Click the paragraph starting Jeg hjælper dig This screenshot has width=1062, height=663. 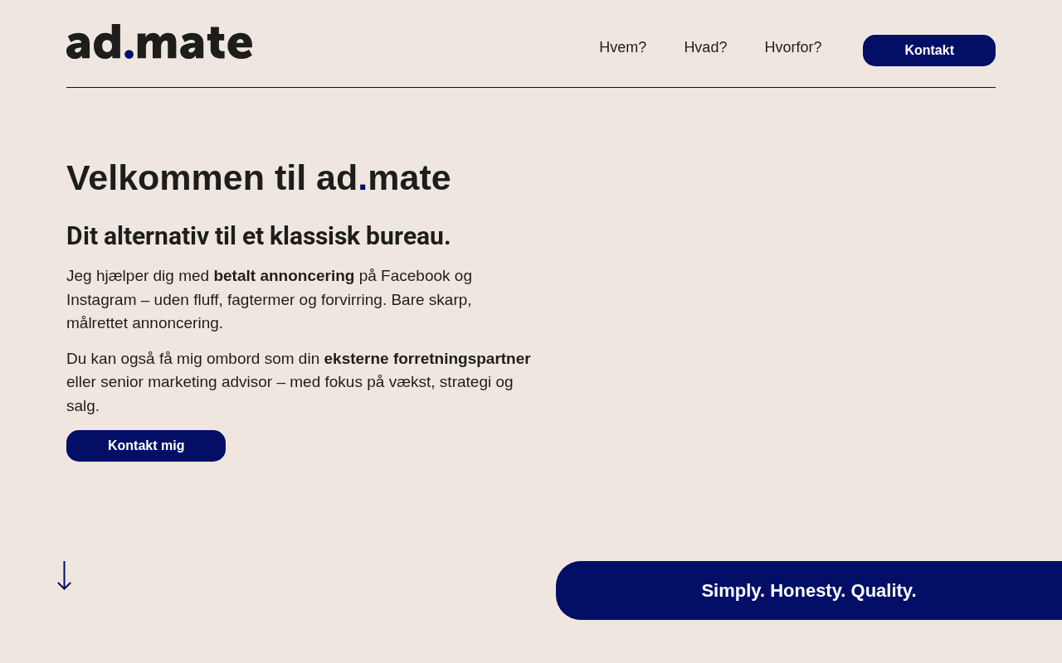269,299
